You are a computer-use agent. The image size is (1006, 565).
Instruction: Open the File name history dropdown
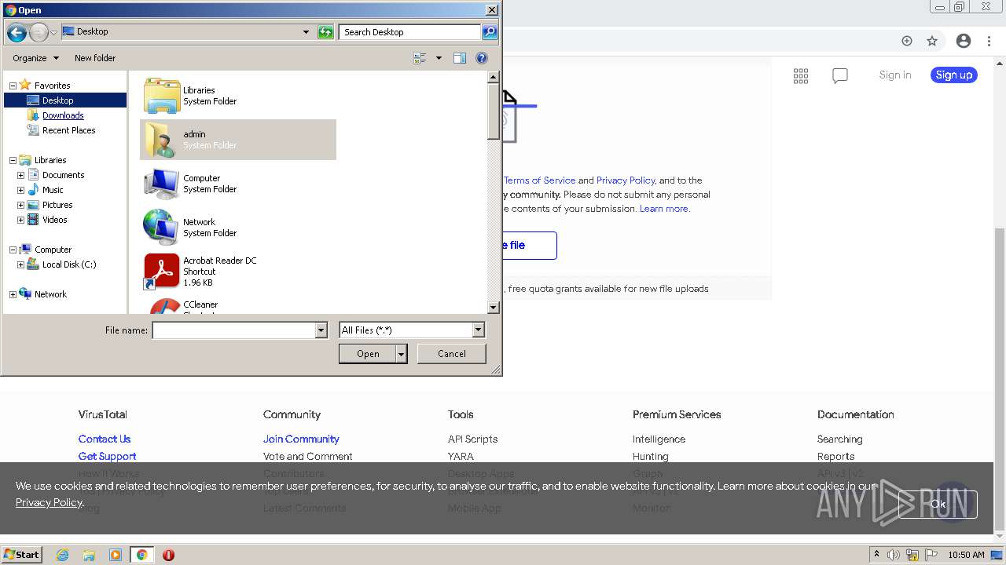pos(321,330)
